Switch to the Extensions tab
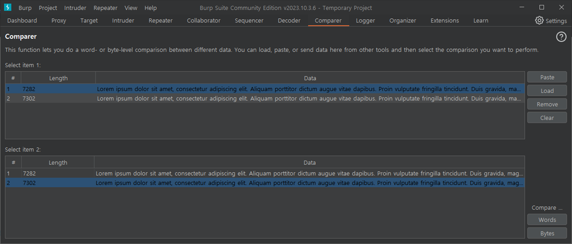Screen dimensions: 572x244 click(x=445, y=21)
